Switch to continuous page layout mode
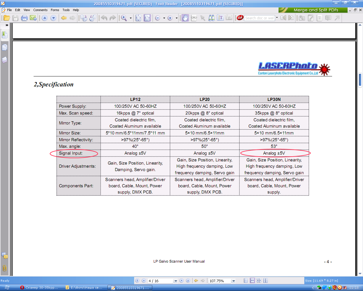Viewport: 363px width, 291px height. point(252,281)
